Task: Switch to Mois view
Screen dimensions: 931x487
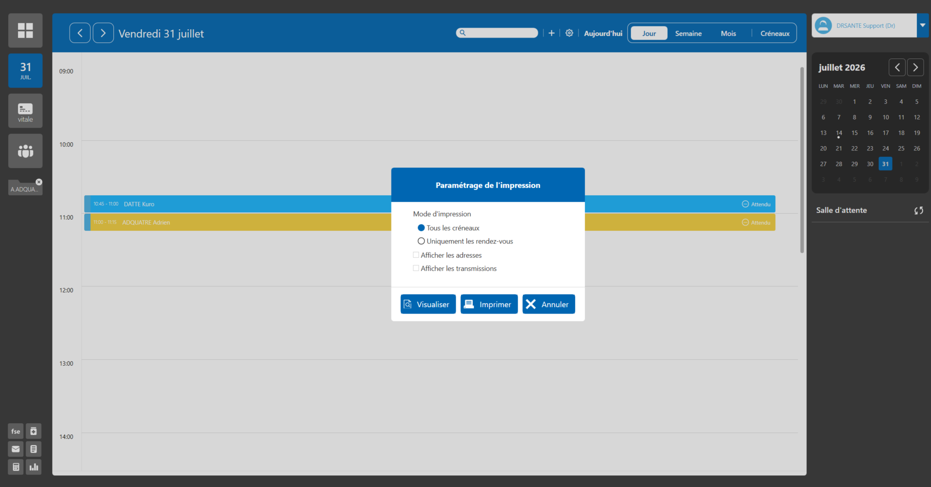Action: tap(728, 33)
